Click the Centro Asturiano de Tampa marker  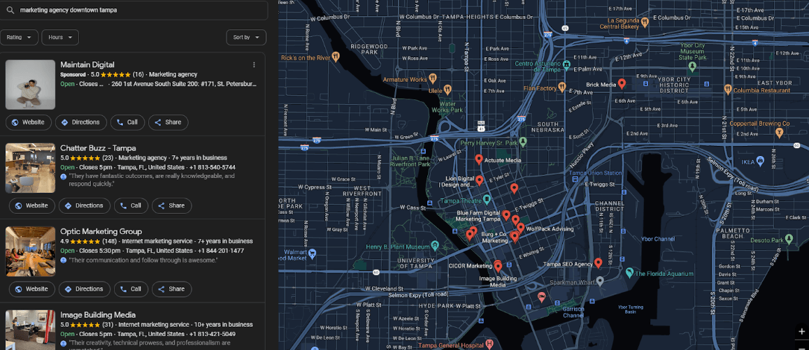pyautogui.click(x=566, y=64)
